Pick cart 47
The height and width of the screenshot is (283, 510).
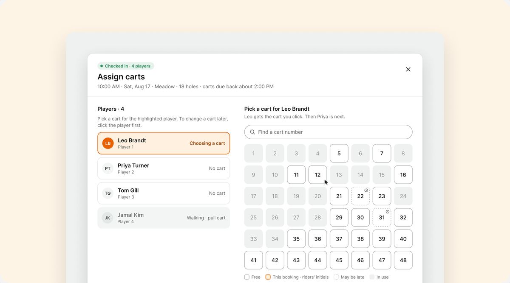[382, 260]
